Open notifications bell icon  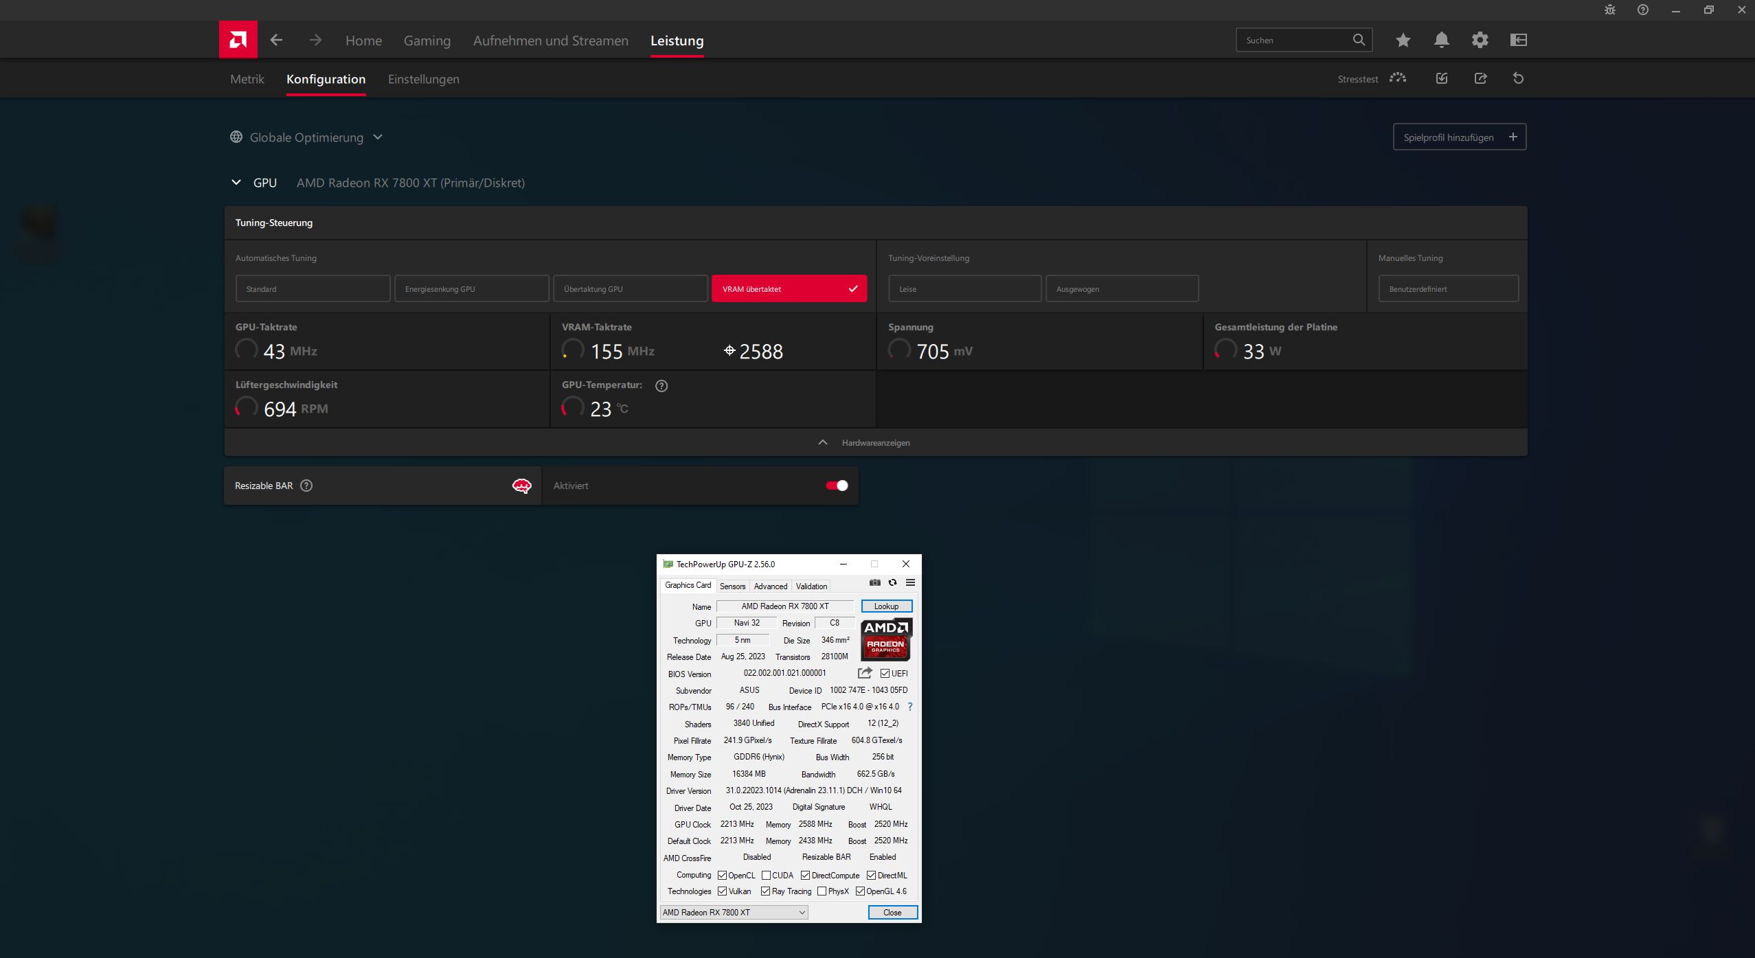click(x=1441, y=40)
